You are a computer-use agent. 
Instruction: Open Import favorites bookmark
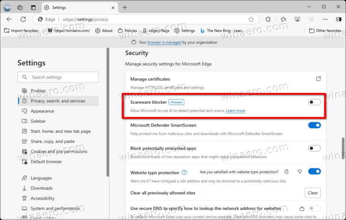pyautogui.click(x=21, y=30)
